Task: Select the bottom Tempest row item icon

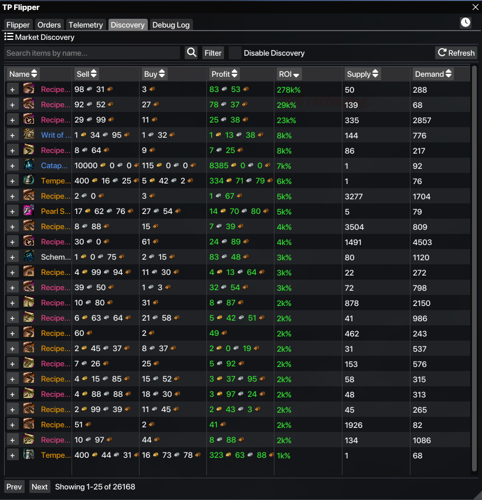Action: pyautogui.click(x=29, y=455)
